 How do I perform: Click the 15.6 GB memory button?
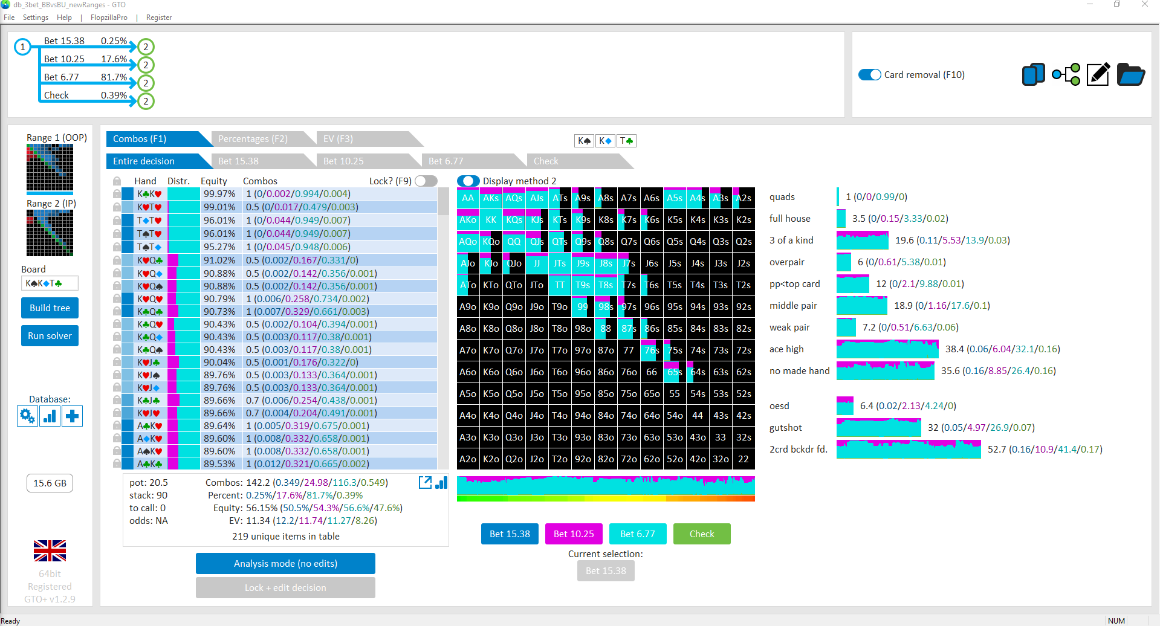point(50,483)
